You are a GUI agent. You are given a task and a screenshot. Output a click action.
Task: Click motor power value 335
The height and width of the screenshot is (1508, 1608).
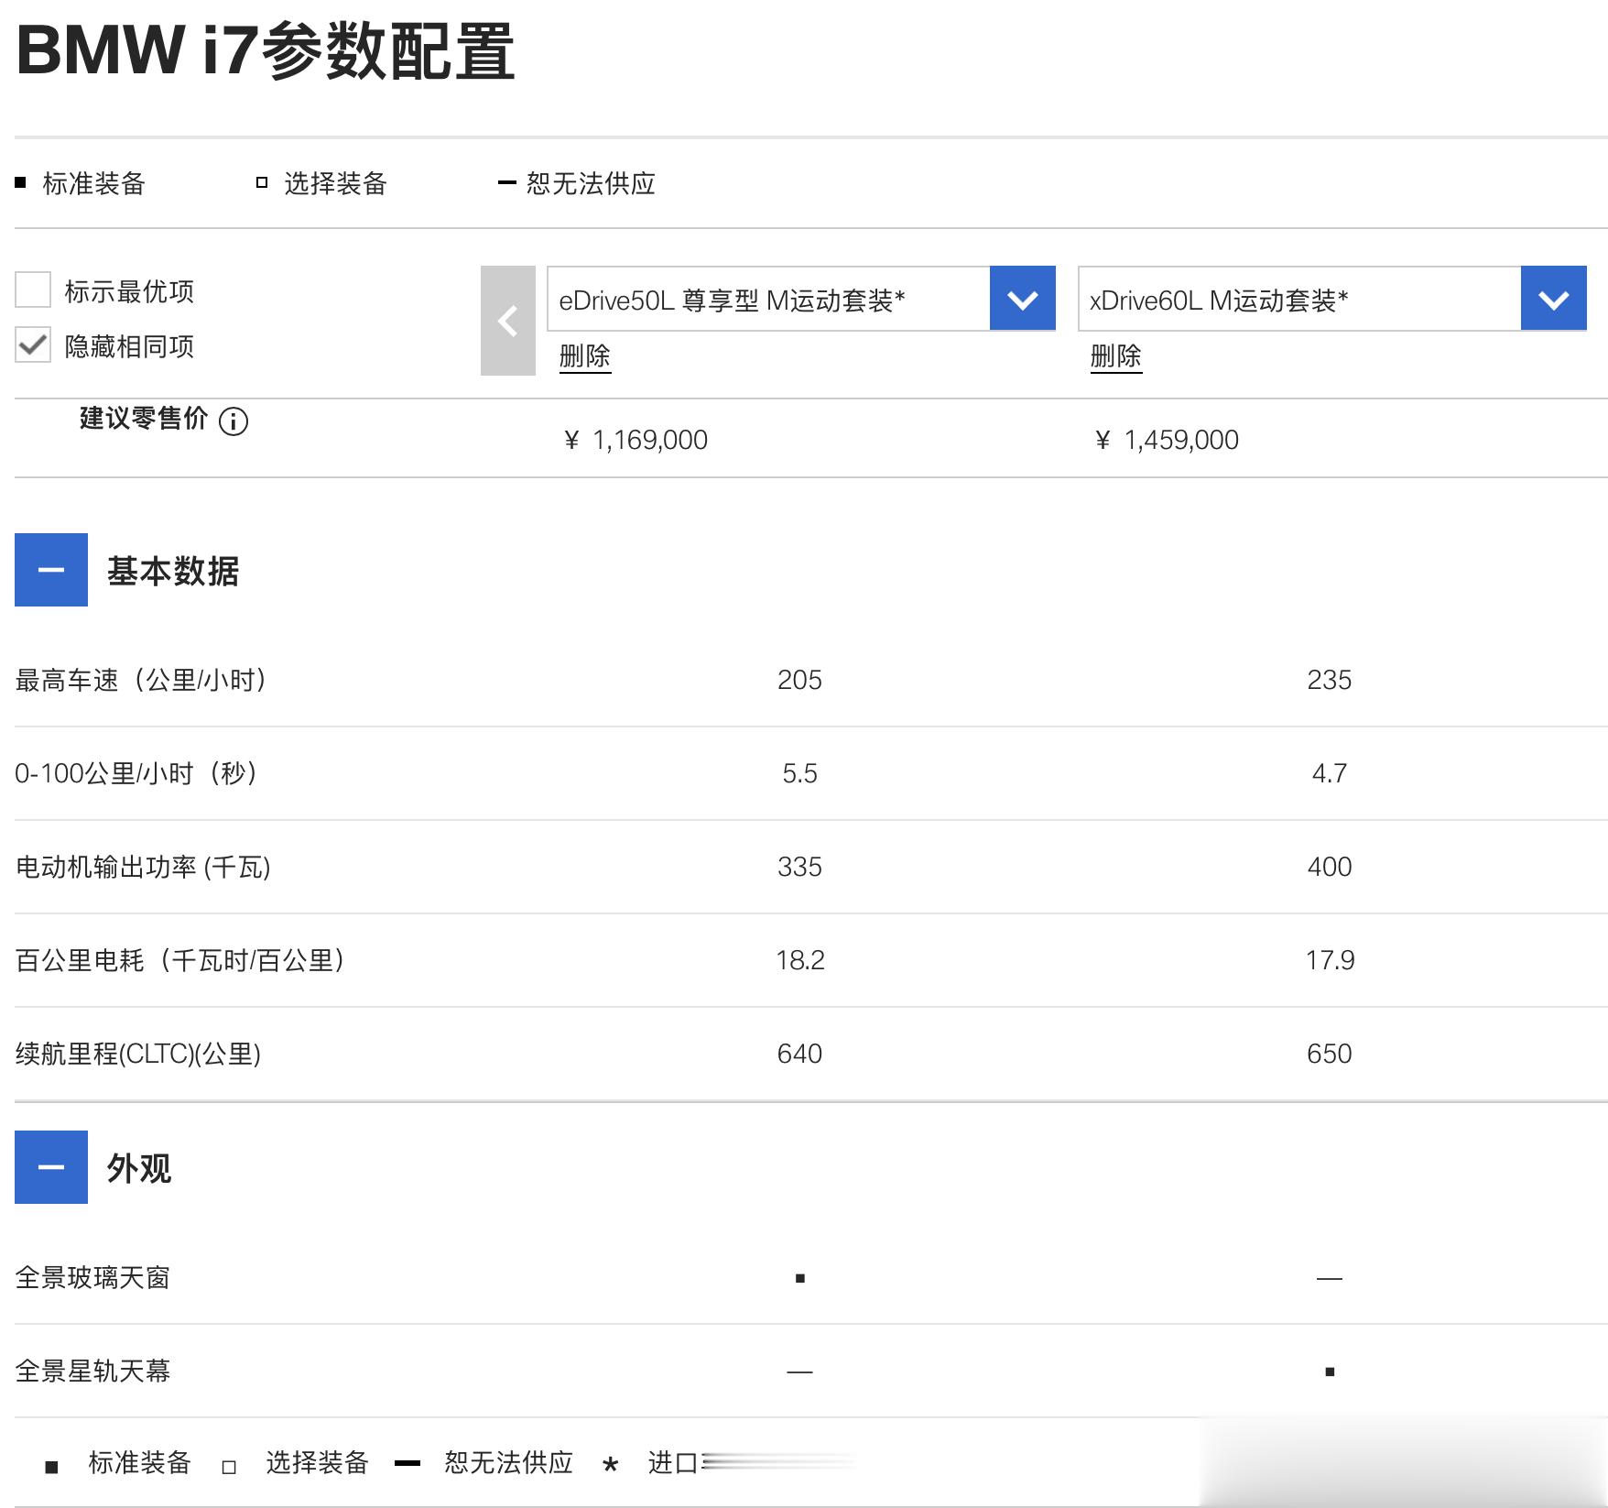(x=799, y=867)
